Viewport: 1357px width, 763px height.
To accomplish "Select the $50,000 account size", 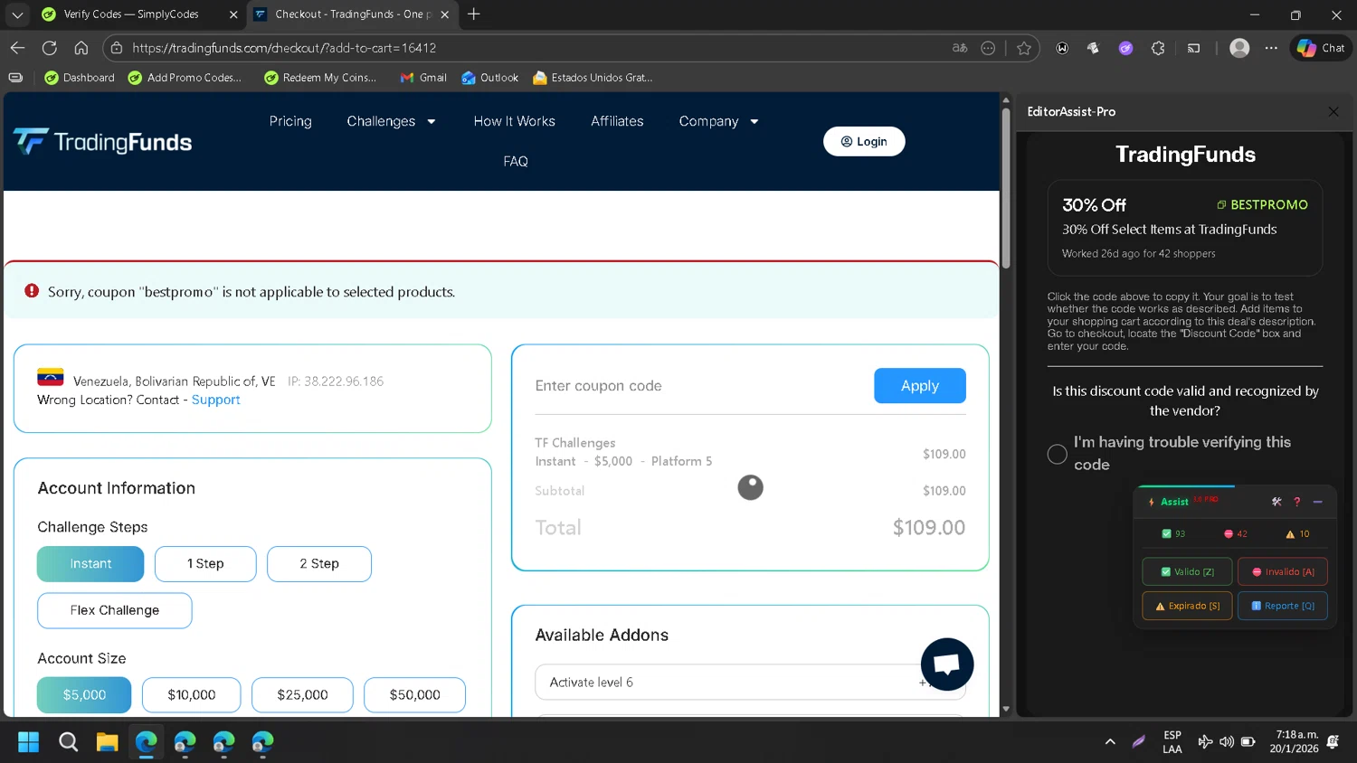I will click(414, 695).
